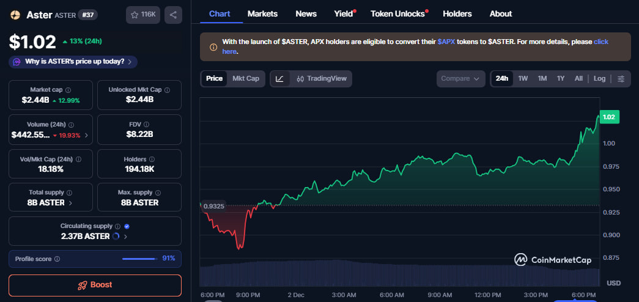This screenshot has width=639, height=302.
Task: Switch chart view to TradingView
Action: pyautogui.click(x=321, y=79)
